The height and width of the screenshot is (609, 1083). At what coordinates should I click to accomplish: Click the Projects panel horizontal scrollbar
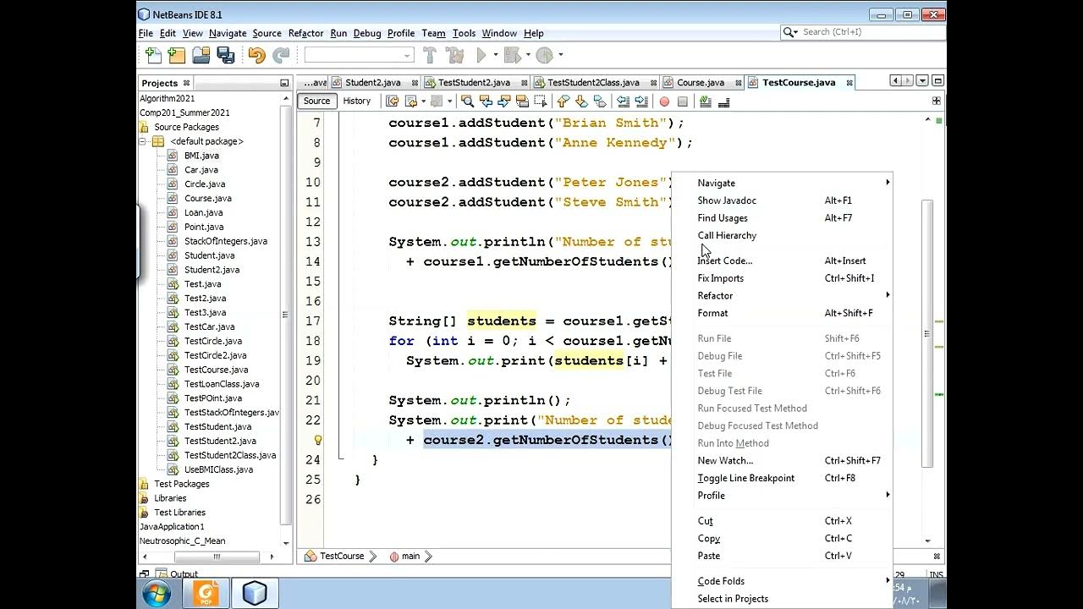(217, 556)
